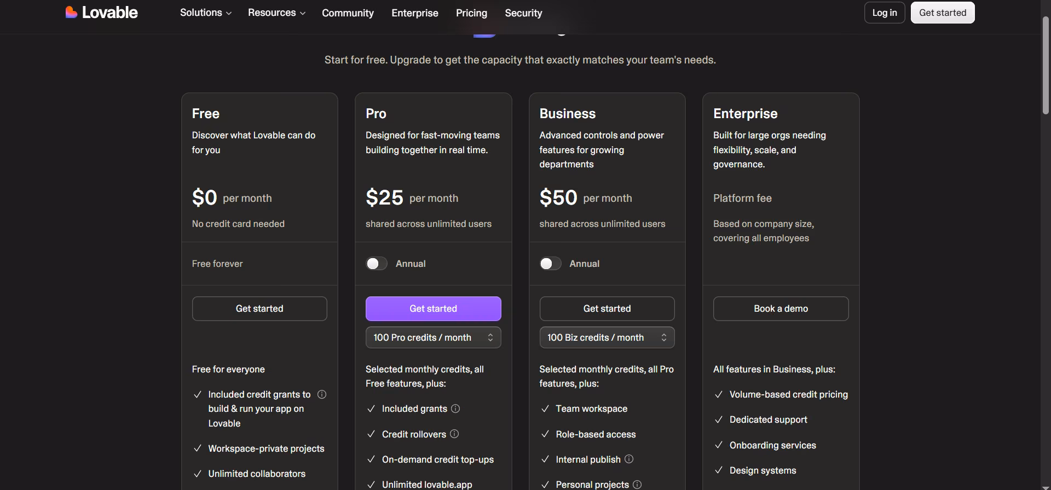Open the 100 Pro credits / month dropdown
The height and width of the screenshot is (490, 1051).
coord(433,337)
